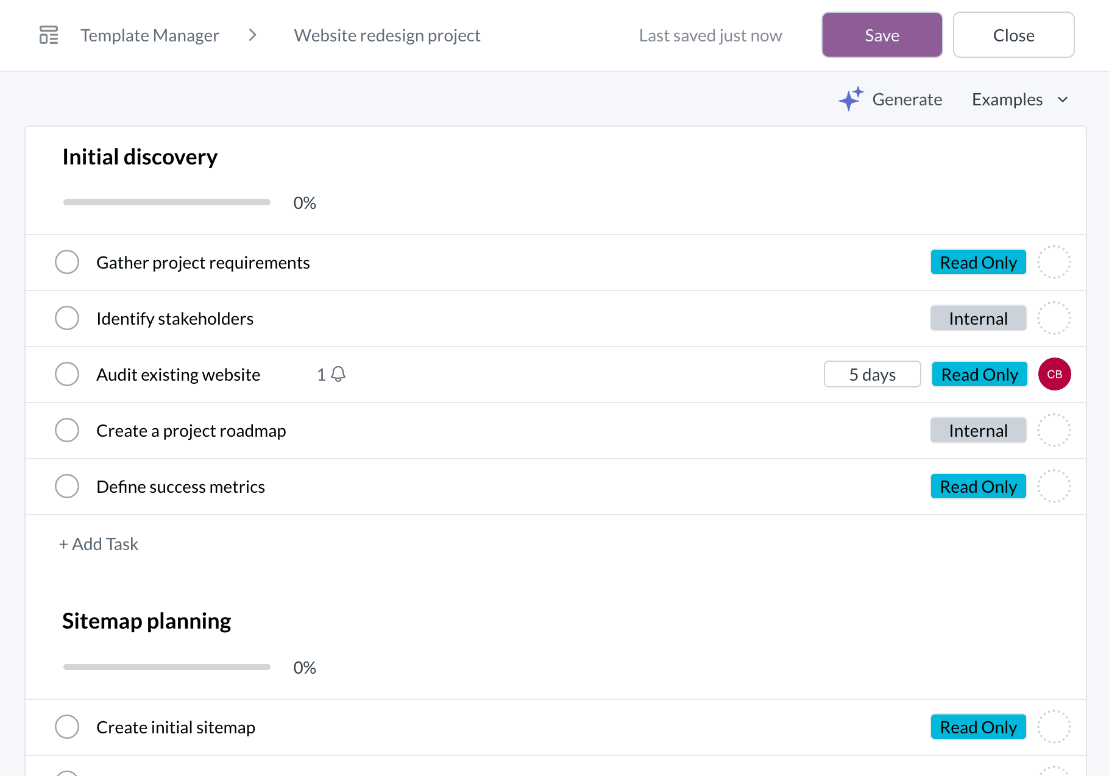Mark Gather project requirements as complete
This screenshot has height=776, width=1109.
67,262
